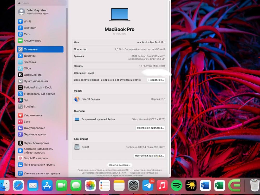Open the Trash in the Dock
260x195 pixels.
click(x=255, y=185)
